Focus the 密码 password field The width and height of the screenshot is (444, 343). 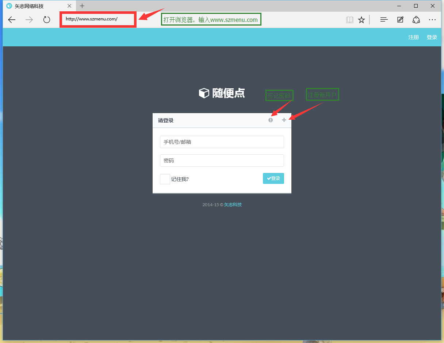(x=222, y=161)
